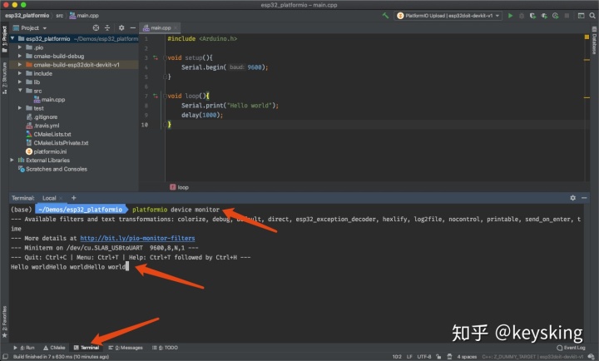The image size is (599, 361).
Task: Fold the setup() function block
Action: (x=165, y=57)
